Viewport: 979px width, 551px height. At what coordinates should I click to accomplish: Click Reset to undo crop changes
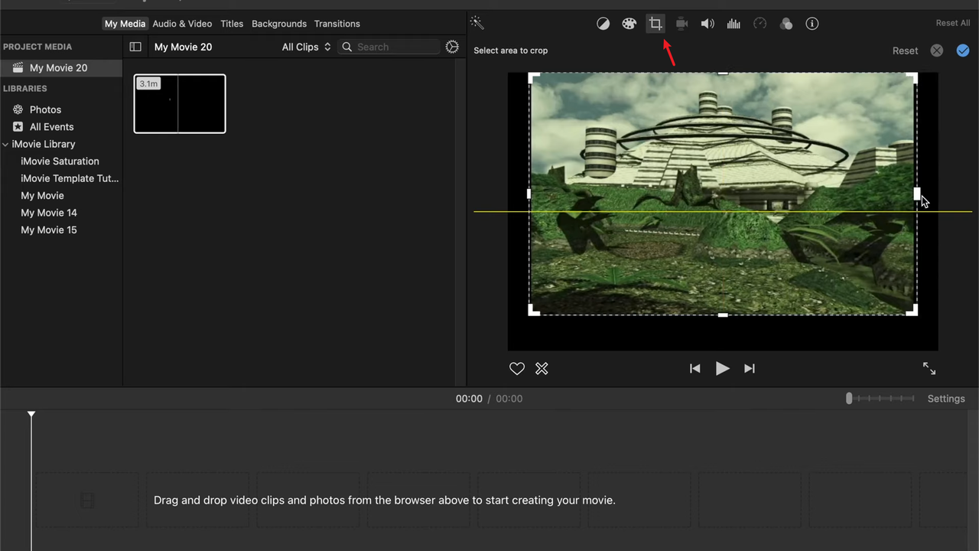(x=905, y=50)
